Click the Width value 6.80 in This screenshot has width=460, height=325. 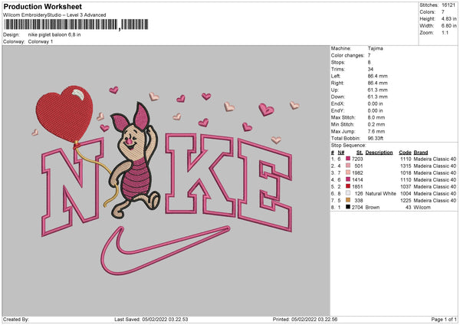coord(449,26)
